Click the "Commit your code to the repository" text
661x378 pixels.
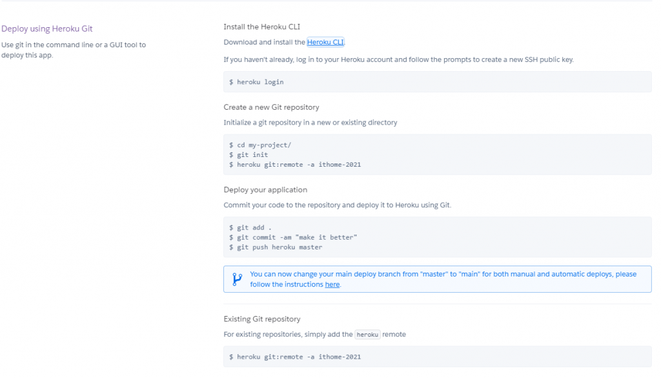pos(337,205)
